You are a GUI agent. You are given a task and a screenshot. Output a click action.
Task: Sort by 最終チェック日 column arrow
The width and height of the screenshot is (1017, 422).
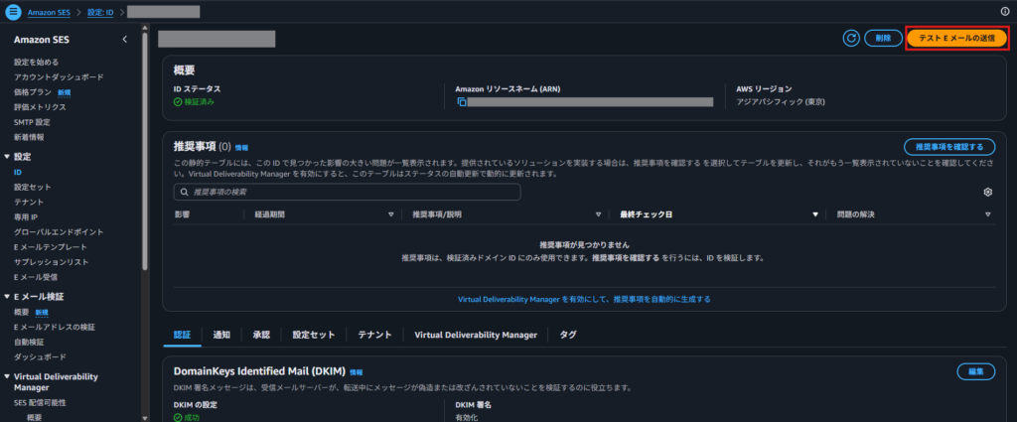[815, 214]
